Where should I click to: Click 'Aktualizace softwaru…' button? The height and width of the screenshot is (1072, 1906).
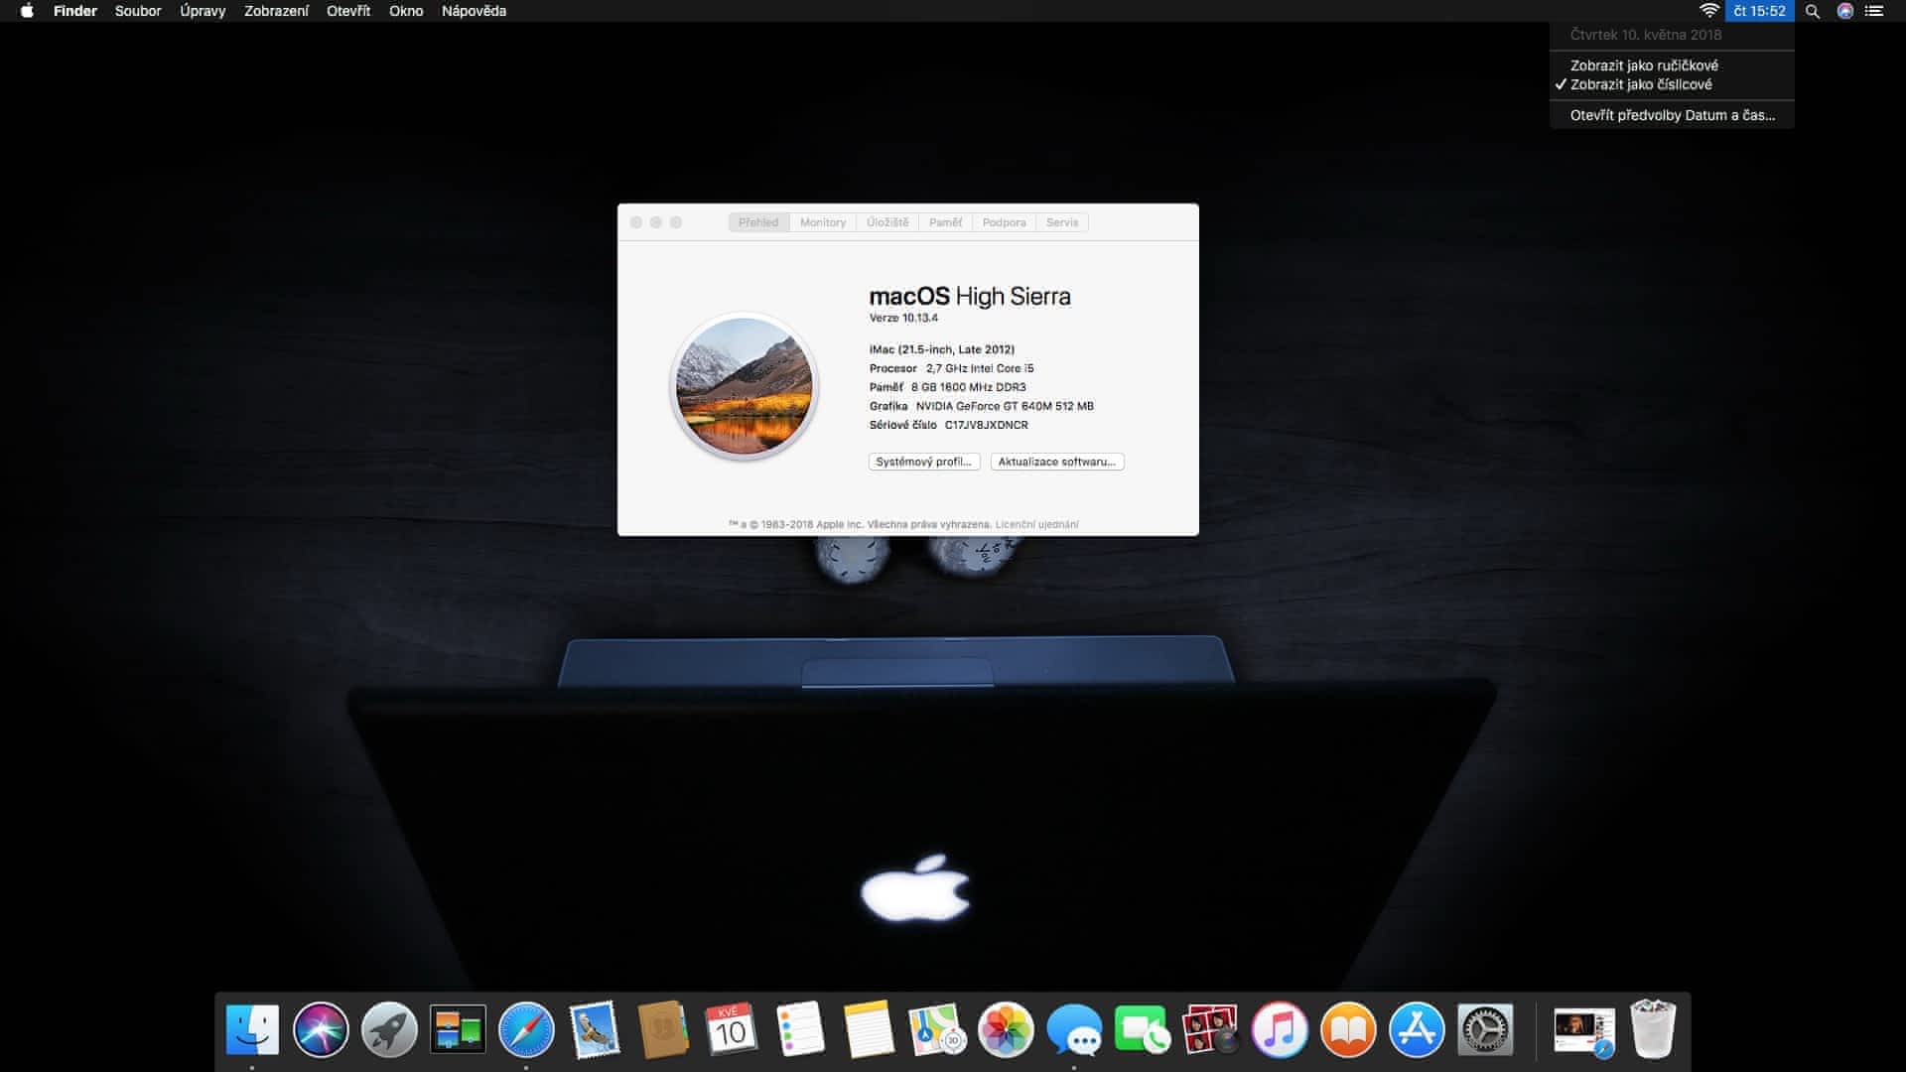click(x=1056, y=462)
